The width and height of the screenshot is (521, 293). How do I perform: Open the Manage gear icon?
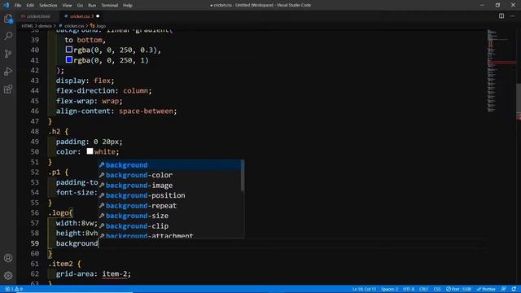pos(8,275)
